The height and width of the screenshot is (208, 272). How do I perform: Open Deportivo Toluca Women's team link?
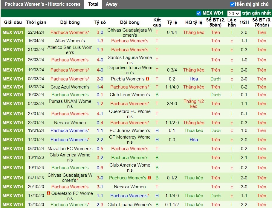(130, 70)
